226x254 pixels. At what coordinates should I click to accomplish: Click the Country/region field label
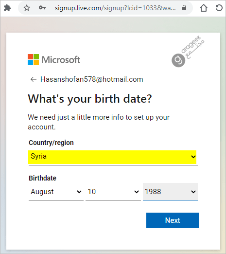point(51,143)
